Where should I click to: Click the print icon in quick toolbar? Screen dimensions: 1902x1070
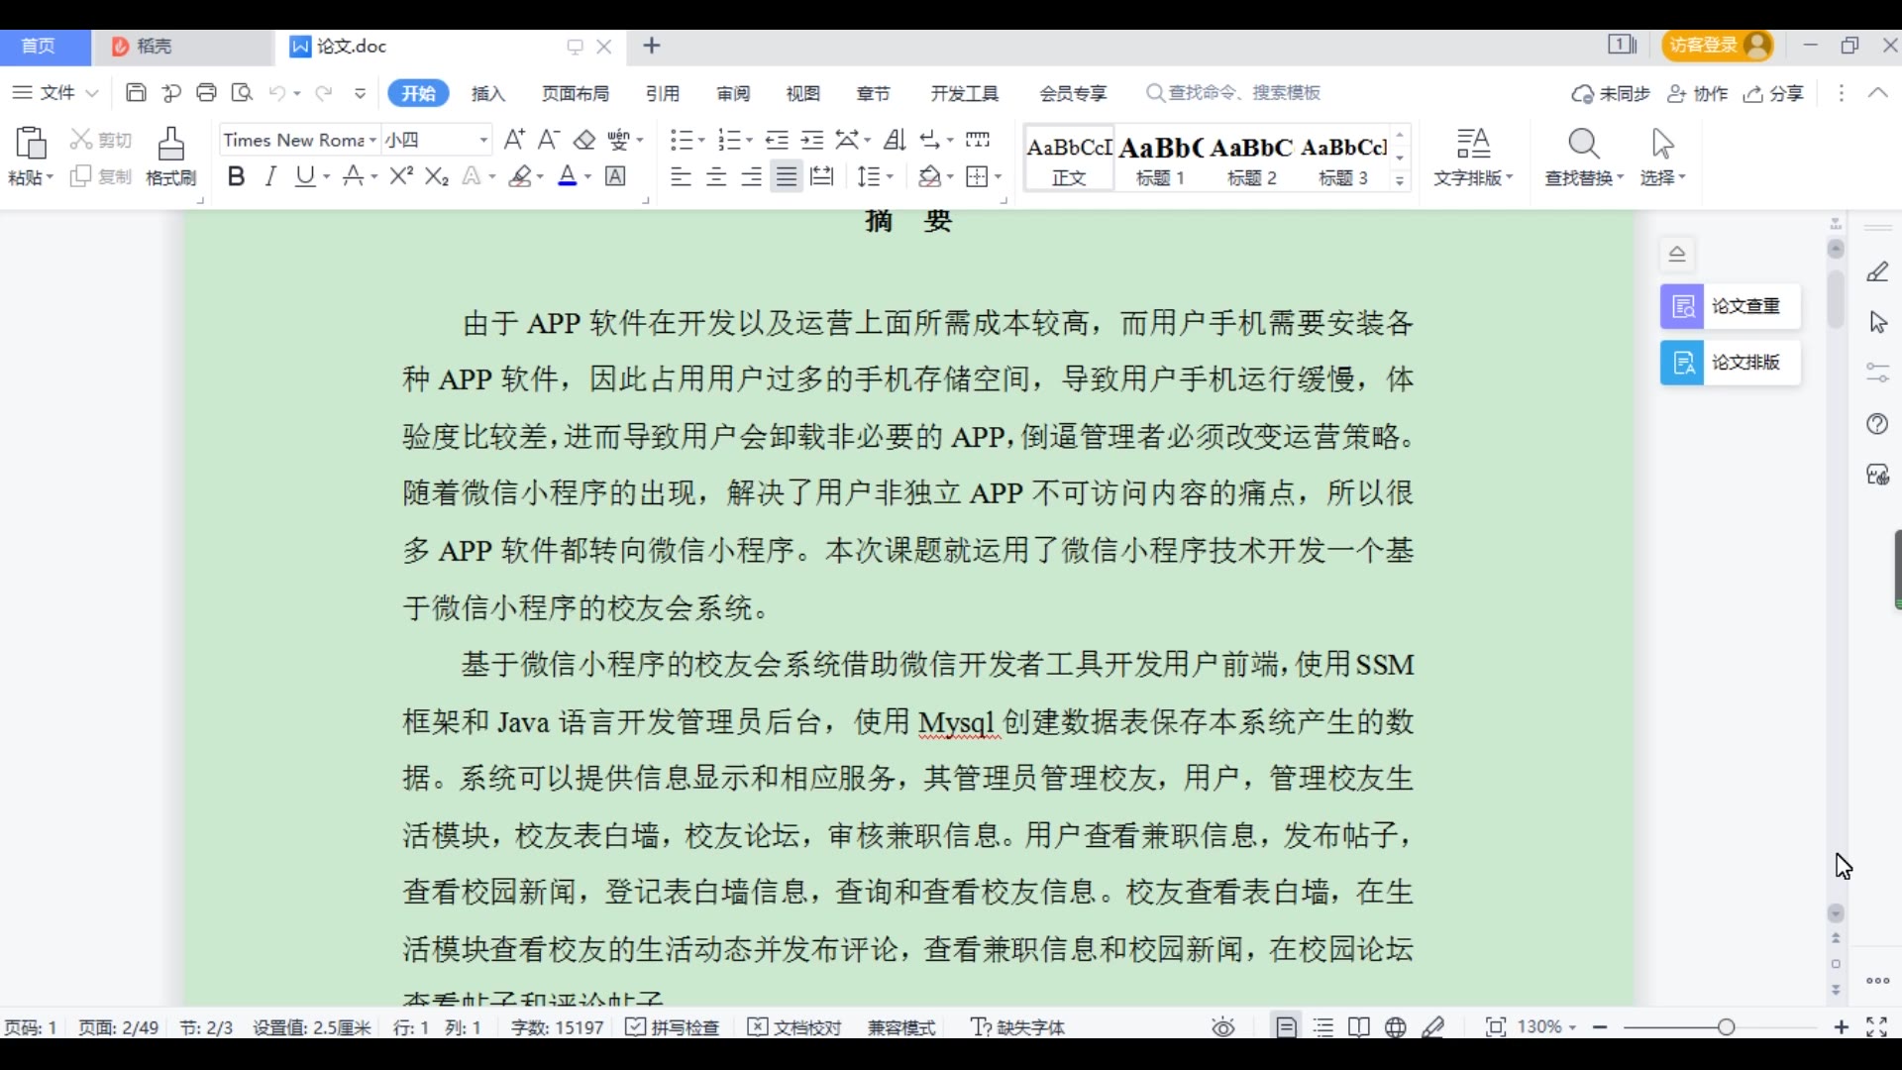(206, 93)
